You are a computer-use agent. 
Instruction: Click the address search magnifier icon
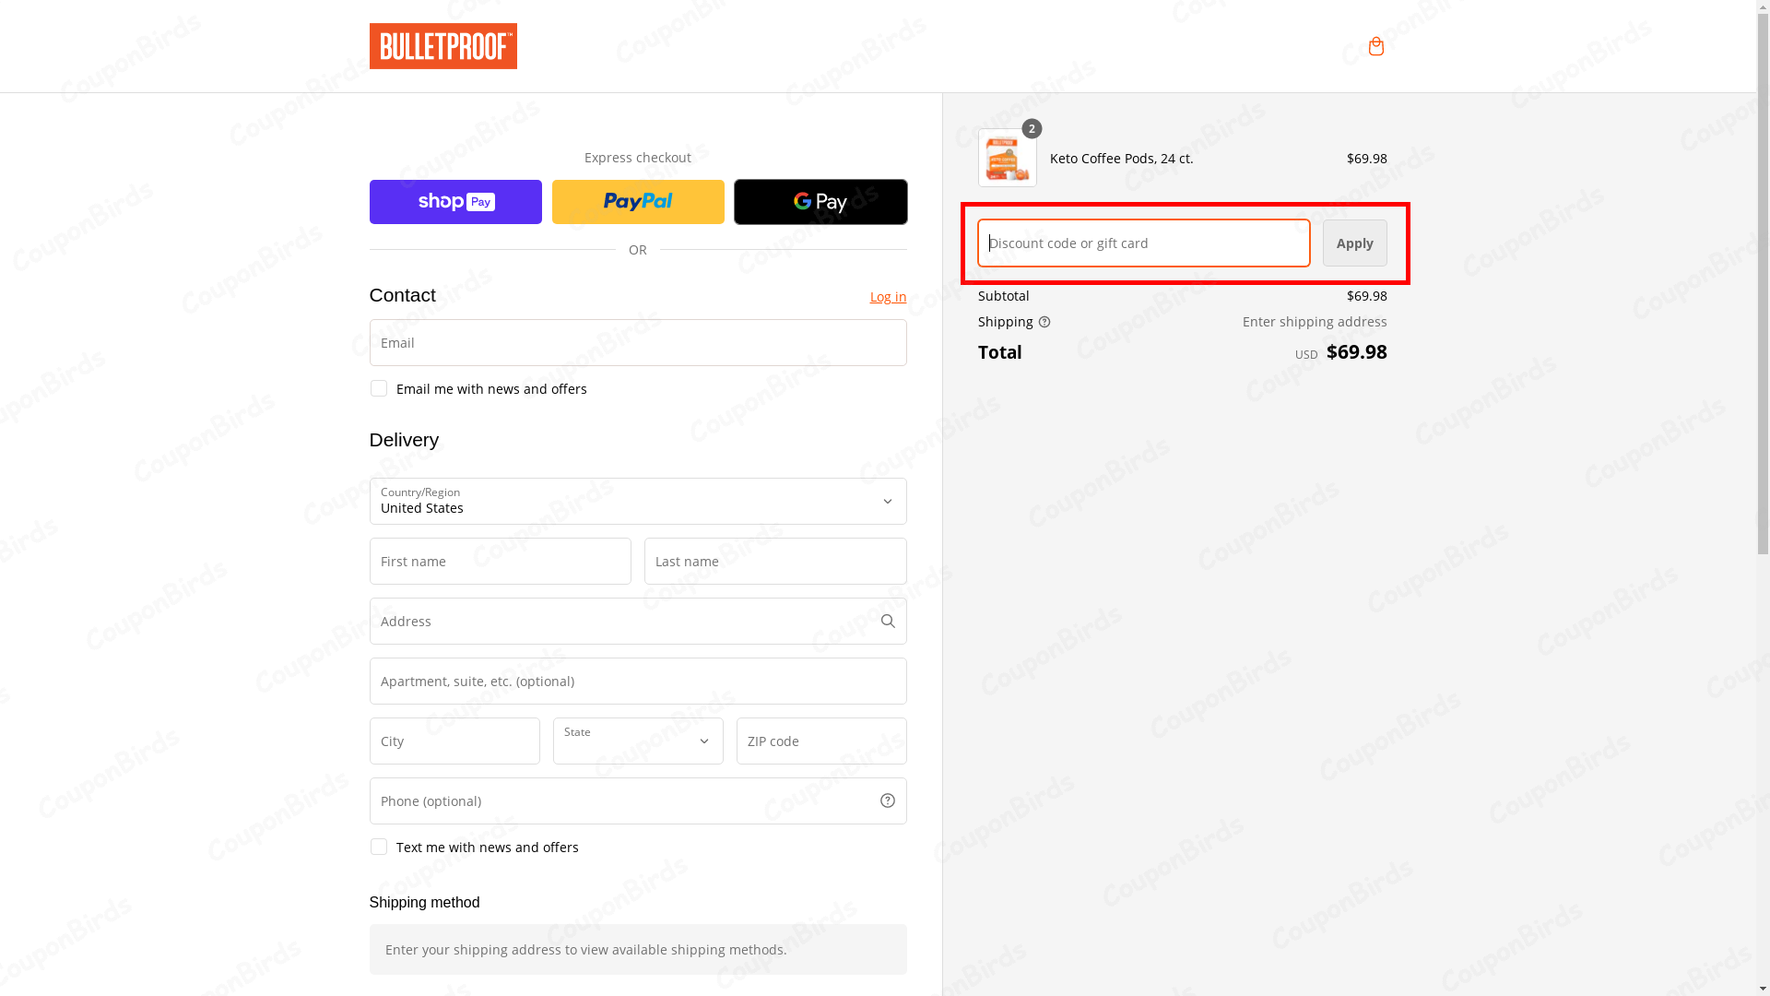point(888,622)
